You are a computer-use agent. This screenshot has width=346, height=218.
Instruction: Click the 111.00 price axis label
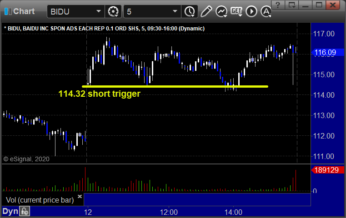[324, 156]
